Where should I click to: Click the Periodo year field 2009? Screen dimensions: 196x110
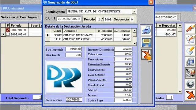click(x=108, y=20)
